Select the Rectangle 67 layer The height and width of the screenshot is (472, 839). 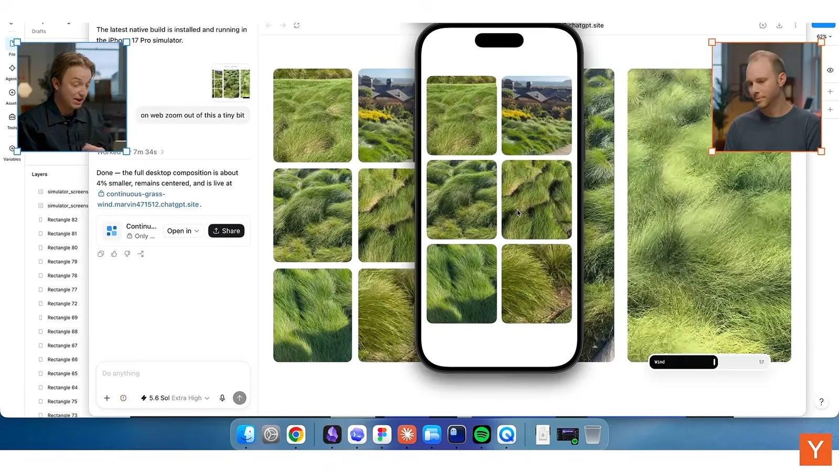pos(62,346)
